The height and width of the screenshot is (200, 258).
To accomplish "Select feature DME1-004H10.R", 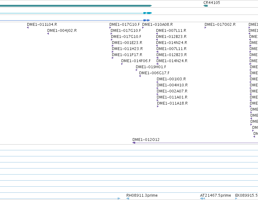I will click(x=158, y=88).
